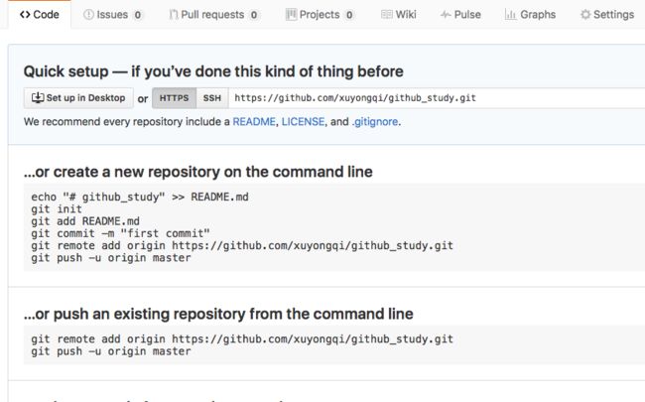Click the Quick setup heading
The width and height of the screenshot is (645, 402).
coord(213,71)
